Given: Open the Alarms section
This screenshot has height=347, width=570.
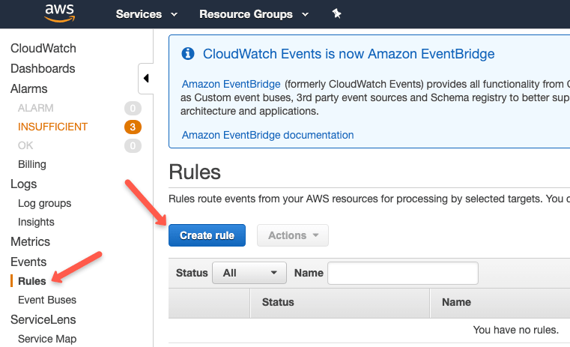Looking at the screenshot, I should click(x=29, y=88).
